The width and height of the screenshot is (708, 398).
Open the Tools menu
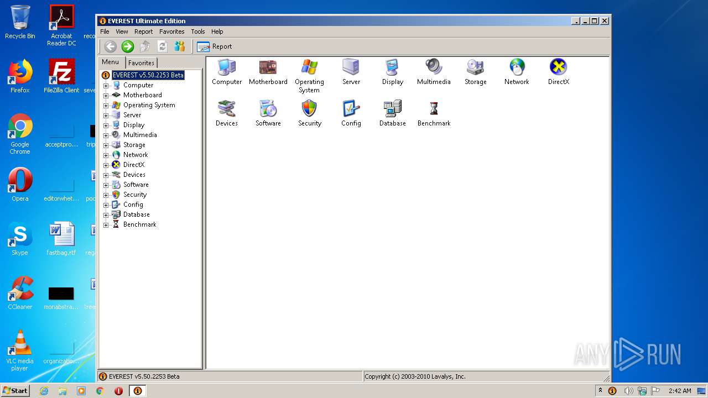coord(198,32)
